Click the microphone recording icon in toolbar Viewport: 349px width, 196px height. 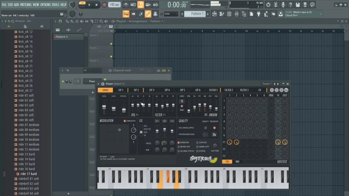click(283, 5)
